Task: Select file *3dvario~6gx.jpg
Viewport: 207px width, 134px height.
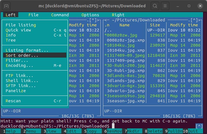Action: (125, 86)
